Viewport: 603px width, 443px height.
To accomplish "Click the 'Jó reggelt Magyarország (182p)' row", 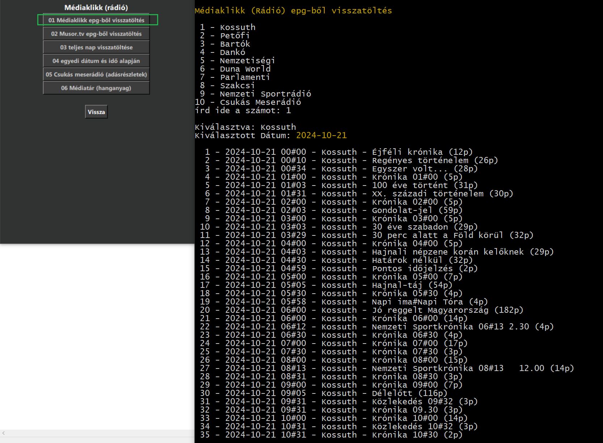I will tap(362, 310).
